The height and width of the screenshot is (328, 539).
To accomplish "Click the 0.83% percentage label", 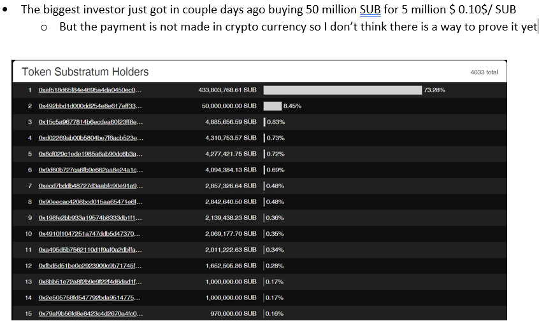I will coord(276,122).
